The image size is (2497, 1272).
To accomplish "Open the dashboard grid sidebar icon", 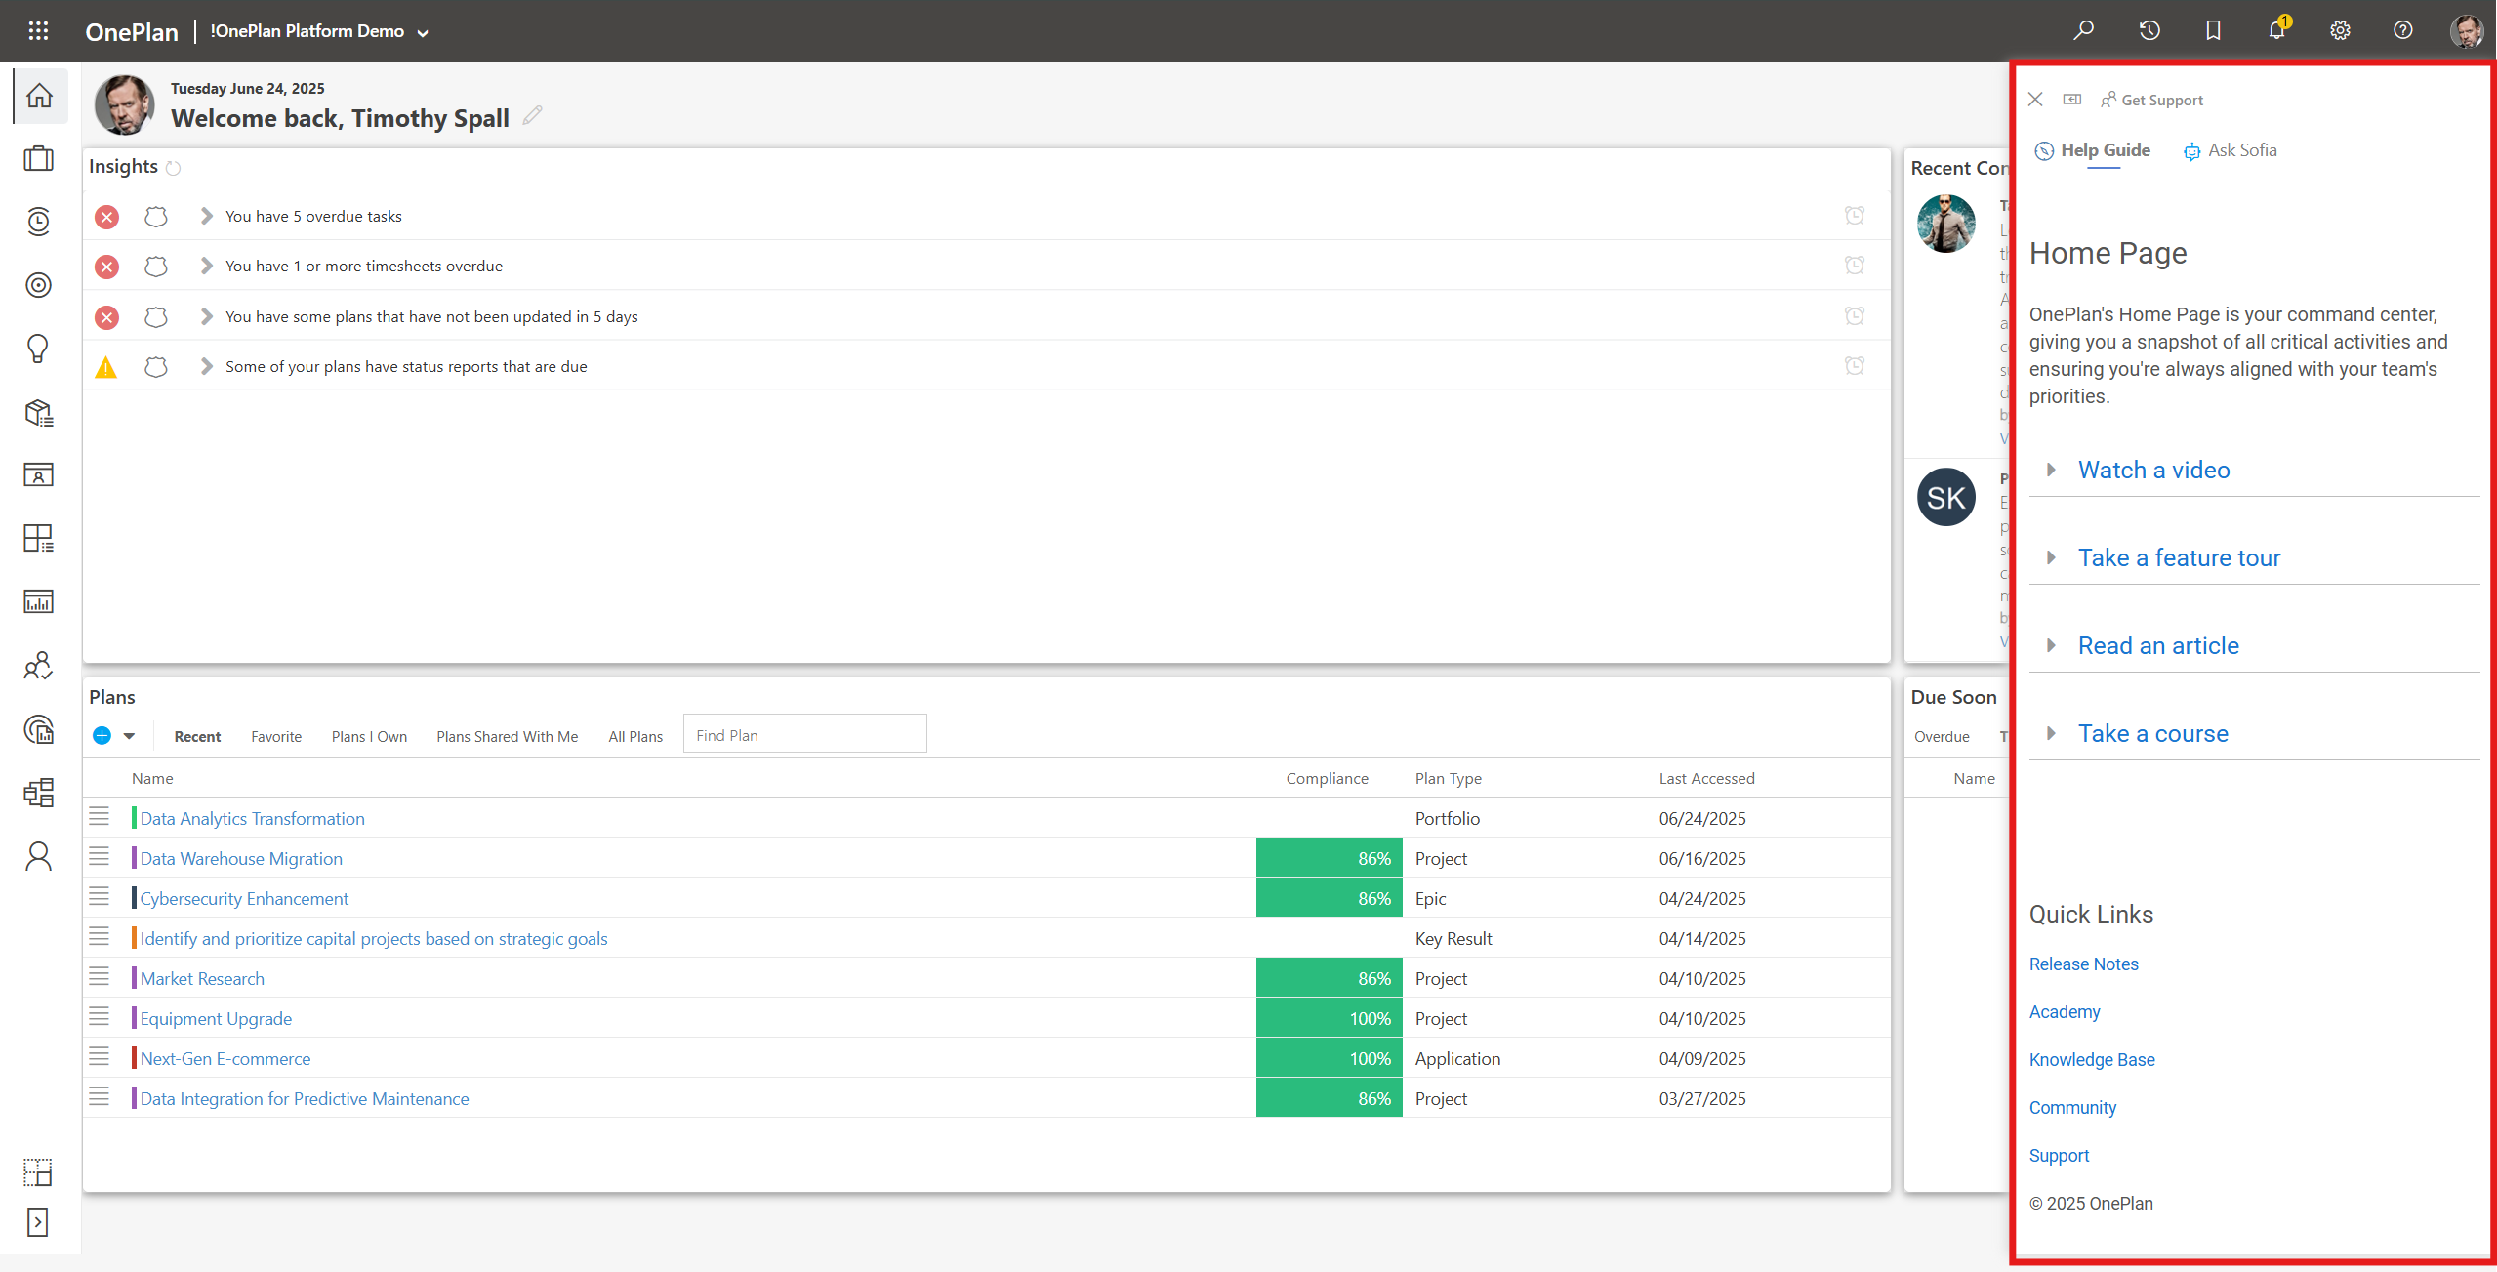I will click(x=39, y=538).
